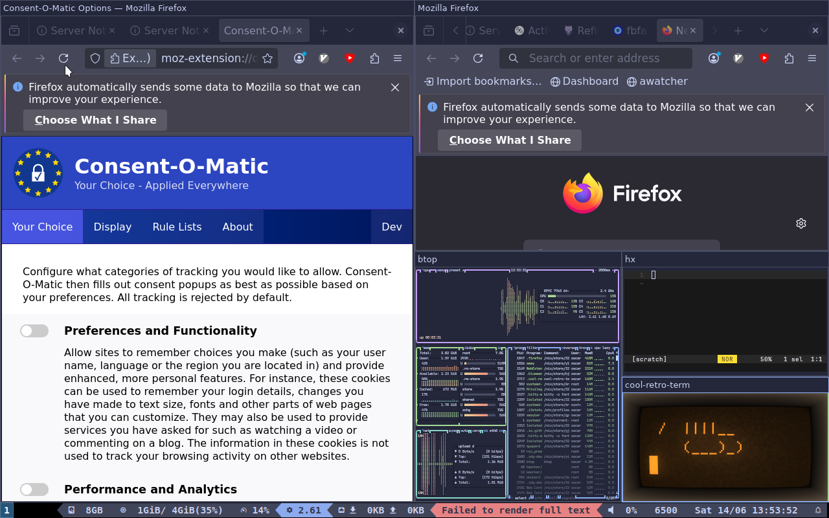Click the date Sat 14/06 13:53:52
Screen dimensions: 829x518
pyautogui.click(x=746, y=510)
